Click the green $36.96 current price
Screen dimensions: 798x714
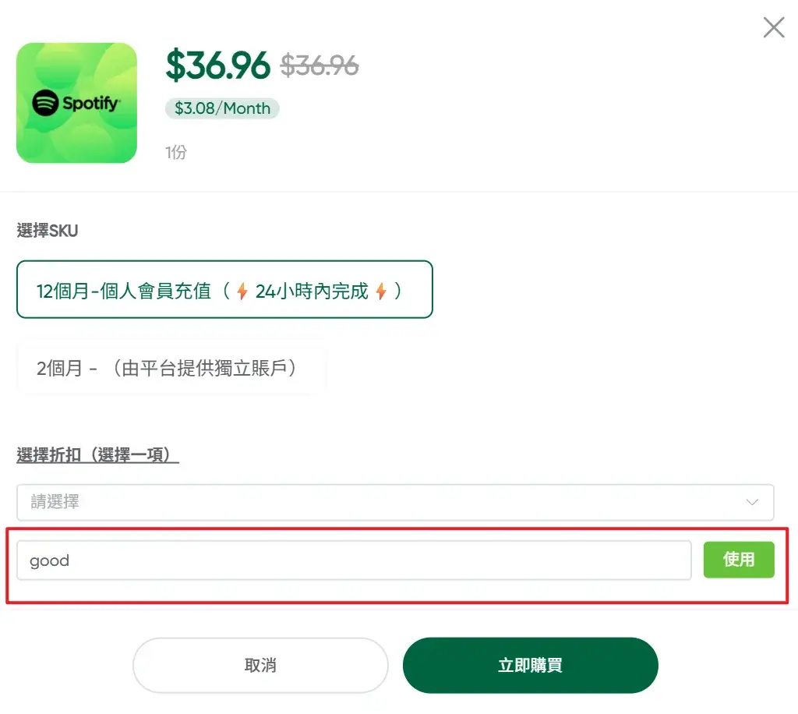coord(217,66)
